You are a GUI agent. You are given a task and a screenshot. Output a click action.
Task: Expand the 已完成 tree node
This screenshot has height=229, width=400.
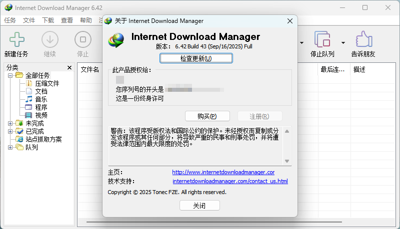click(x=10, y=132)
